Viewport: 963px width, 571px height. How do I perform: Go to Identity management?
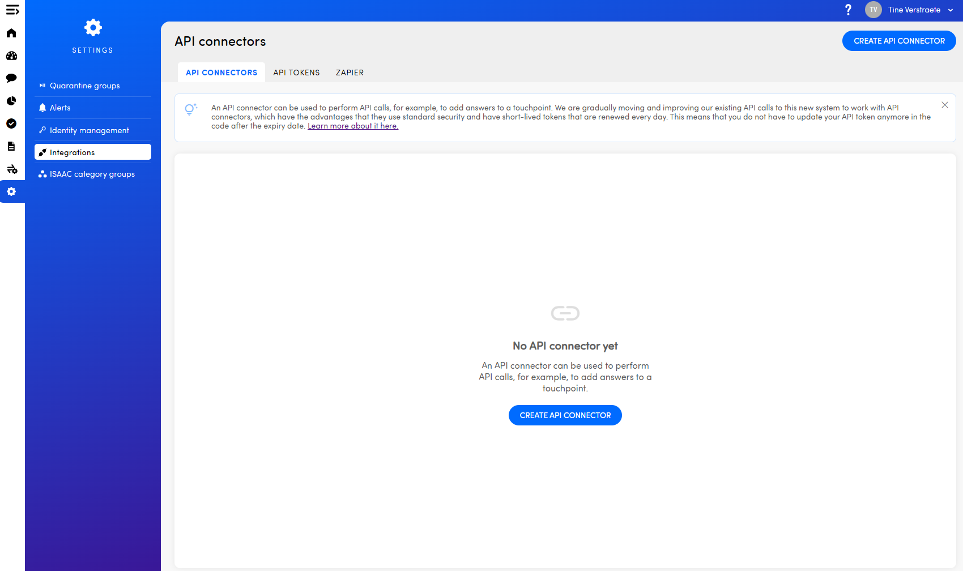[89, 130]
